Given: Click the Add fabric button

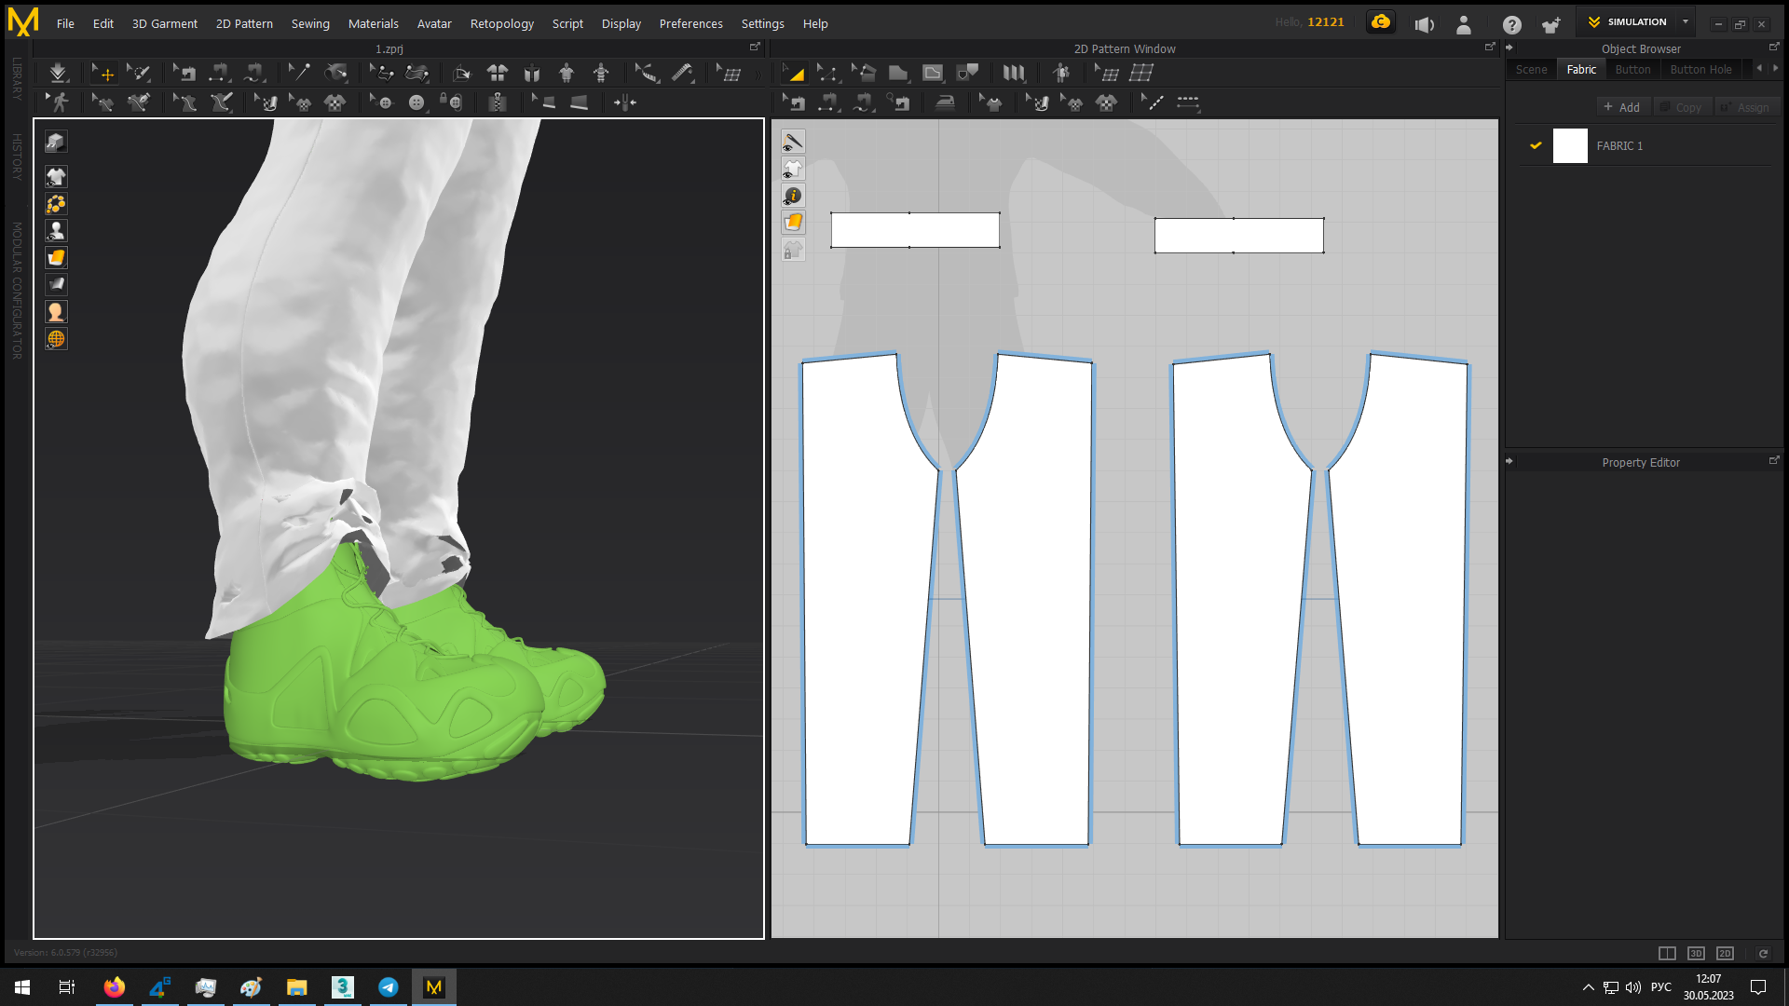Looking at the screenshot, I should (x=1622, y=107).
